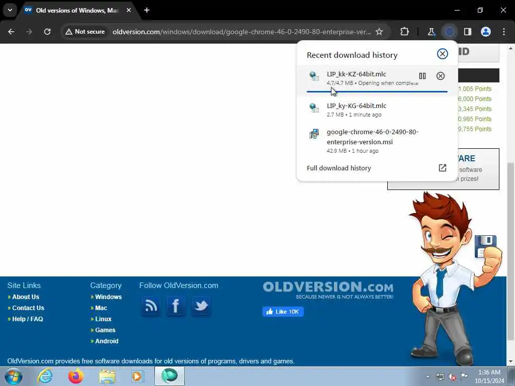The width and height of the screenshot is (515, 386).
Task: Click the Twitter follow icon
Action: [201, 306]
